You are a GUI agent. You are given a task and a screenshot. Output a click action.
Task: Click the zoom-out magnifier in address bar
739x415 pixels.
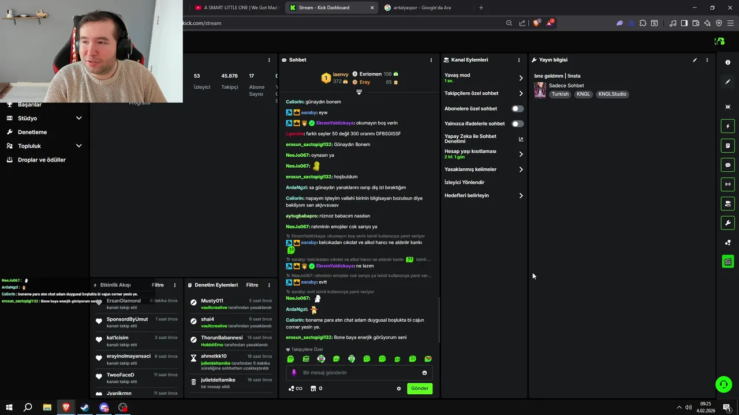pos(509,23)
